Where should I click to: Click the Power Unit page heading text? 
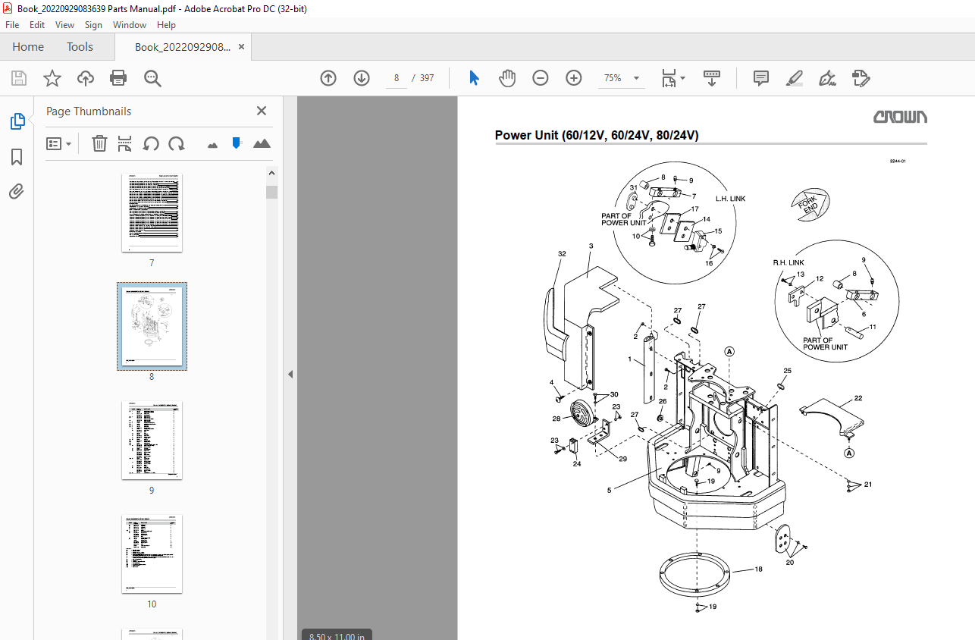[597, 136]
